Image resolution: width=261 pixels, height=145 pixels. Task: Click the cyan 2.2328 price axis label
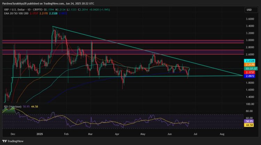(x=250, y=60)
